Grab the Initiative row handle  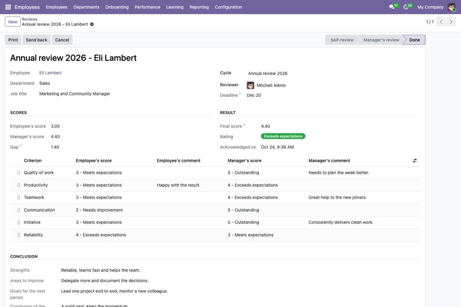pos(19,222)
